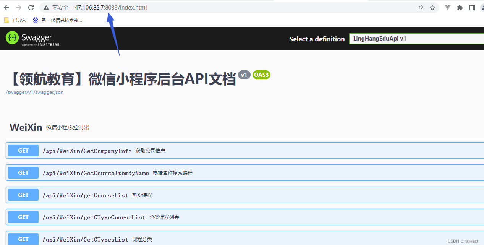Click the address bar URL field
This screenshot has width=484, height=247.
point(229,8)
